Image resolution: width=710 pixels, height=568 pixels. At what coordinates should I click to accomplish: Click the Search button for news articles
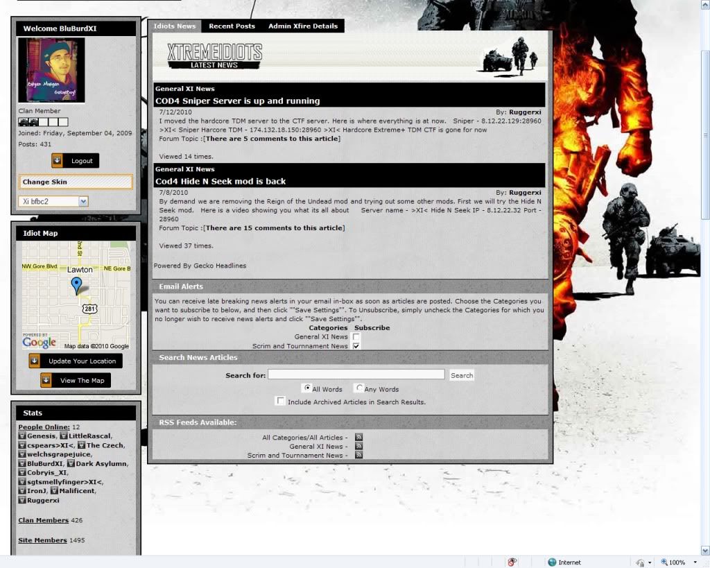pos(462,375)
